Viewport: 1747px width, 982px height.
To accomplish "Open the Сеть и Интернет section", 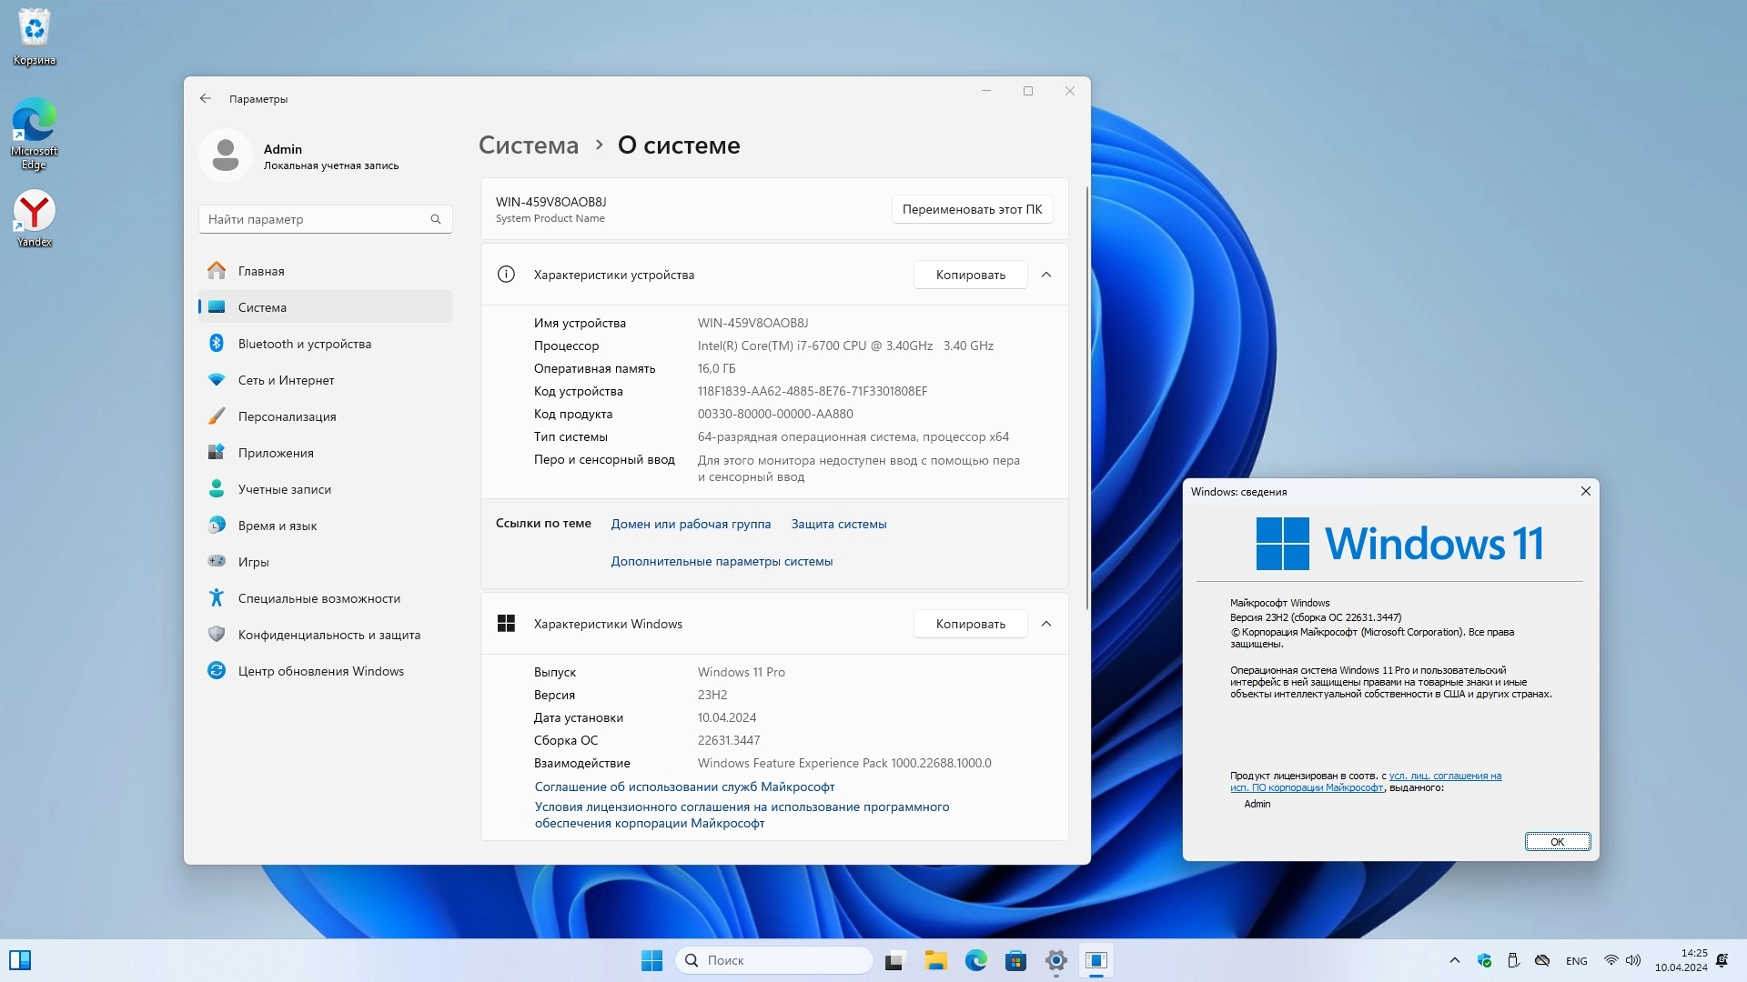I will point(286,380).
